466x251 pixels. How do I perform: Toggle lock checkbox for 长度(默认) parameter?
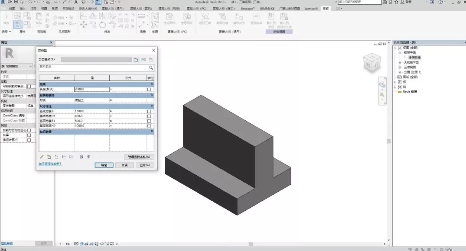pos(149,89)
